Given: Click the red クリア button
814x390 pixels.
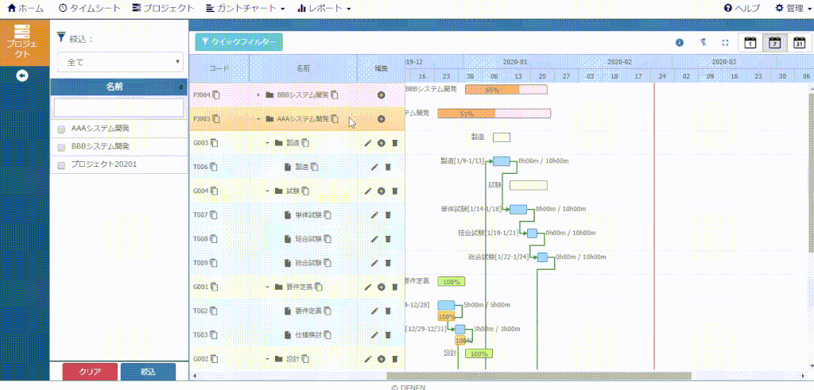Looking at the screenshot, I should pos(89,372).
